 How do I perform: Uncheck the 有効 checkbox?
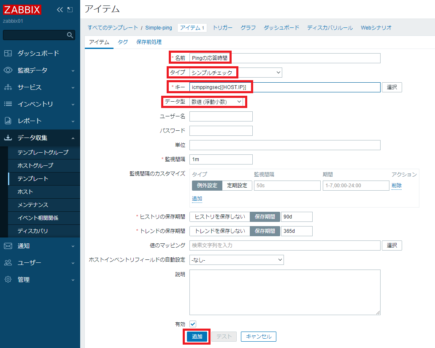tap(193, 324)
